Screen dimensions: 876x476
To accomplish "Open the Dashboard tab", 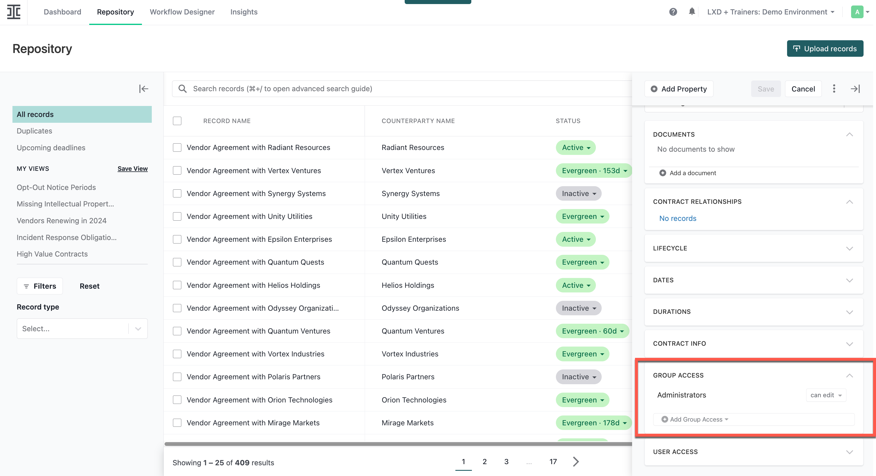I will (62, 12).
